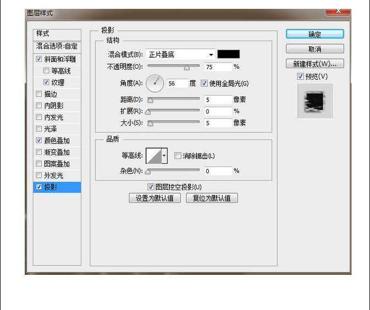
Task: Uncheck 图层挖空投影 option
Action: coord(152,187)
